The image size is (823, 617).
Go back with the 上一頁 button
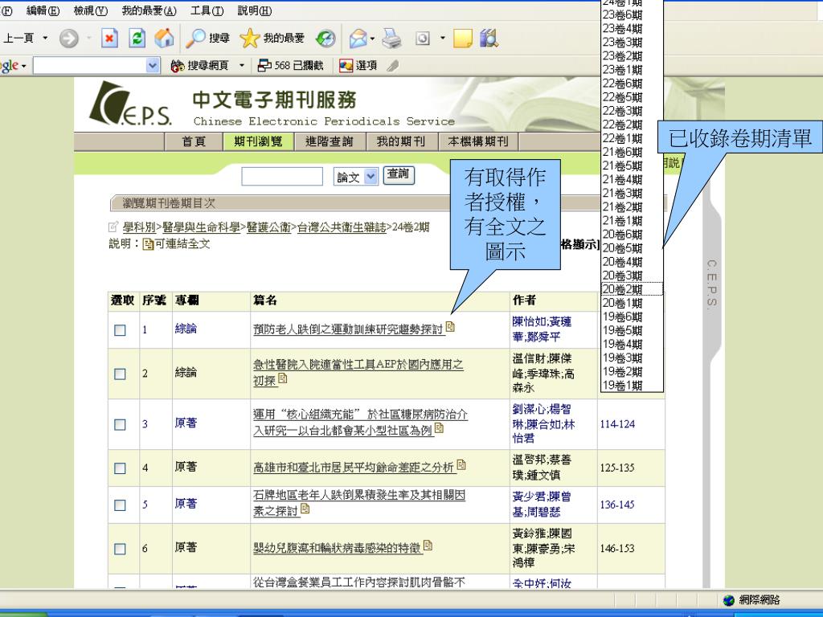coord(19,38)
